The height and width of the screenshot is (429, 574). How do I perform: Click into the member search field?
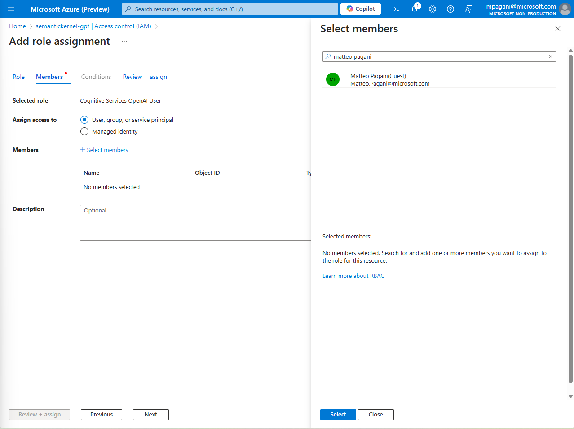tap(439, 56)
